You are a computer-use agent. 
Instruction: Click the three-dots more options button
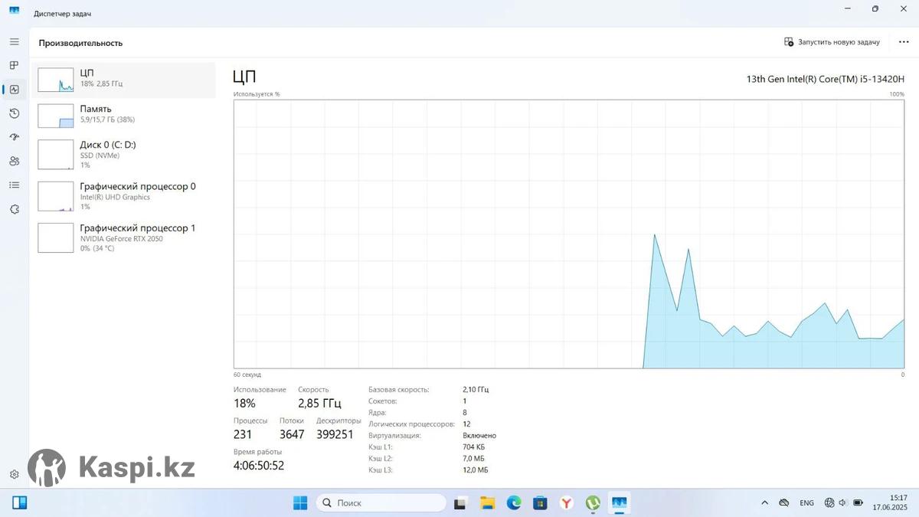point(904,42)
